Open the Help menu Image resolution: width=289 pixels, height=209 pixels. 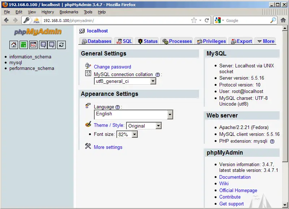click(102, 12)
